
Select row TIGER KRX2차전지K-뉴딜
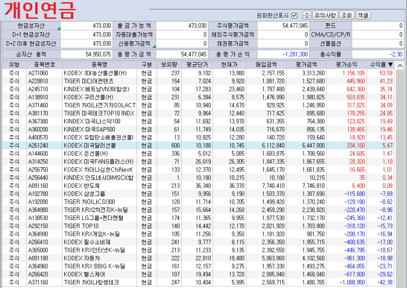click(x=198, y=210)
